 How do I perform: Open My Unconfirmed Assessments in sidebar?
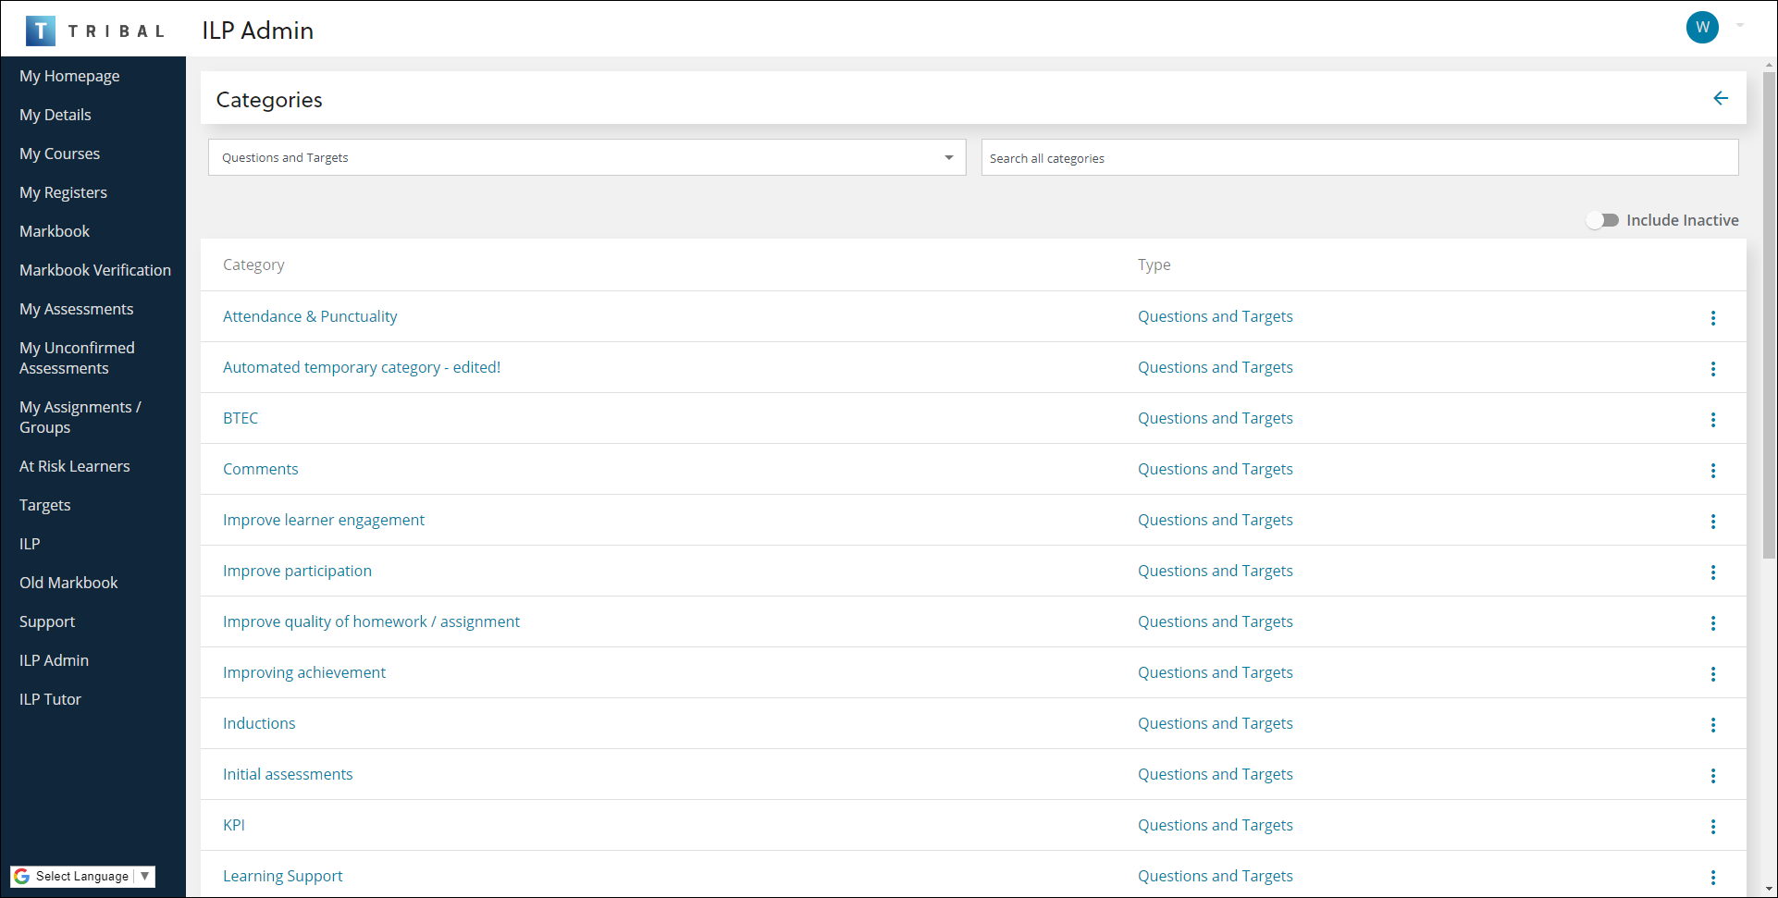(x=77, y=358)
